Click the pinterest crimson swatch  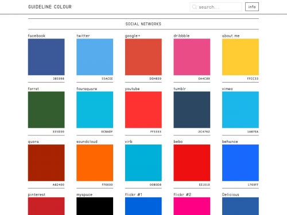tap(46, 206)
